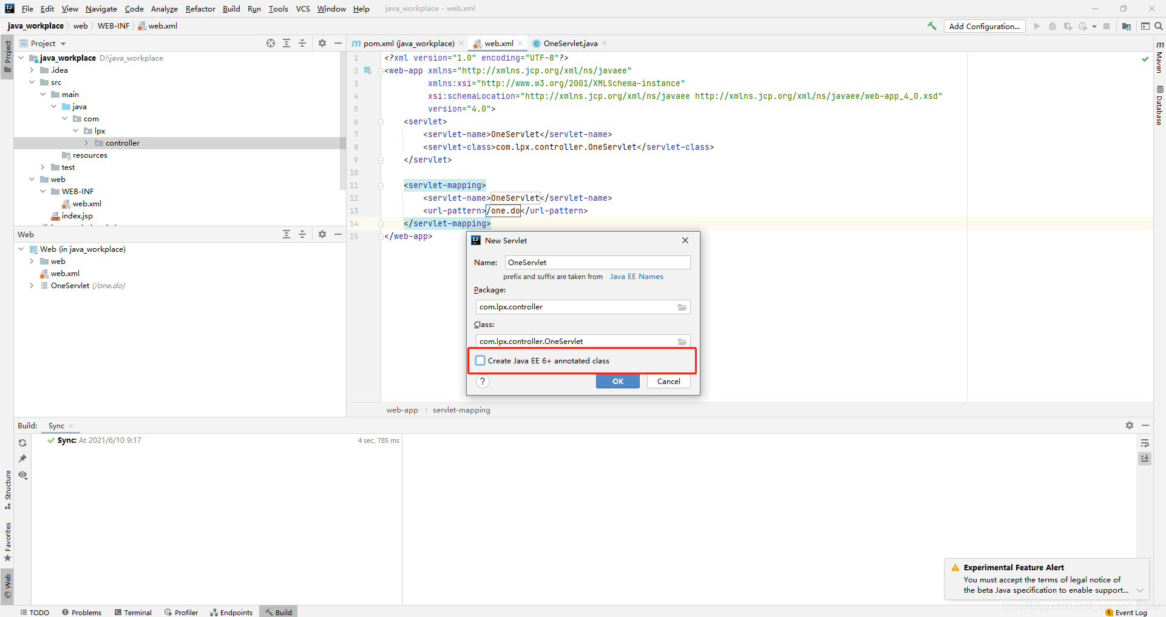The width and height of the screenshot is (1166, 617).
Task: Open the Project panel settings gear
Action: 322,43
